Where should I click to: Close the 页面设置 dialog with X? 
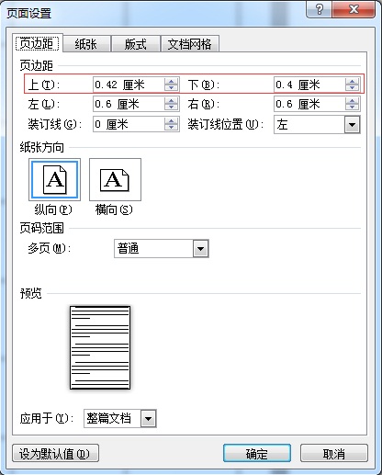(354, 9)
